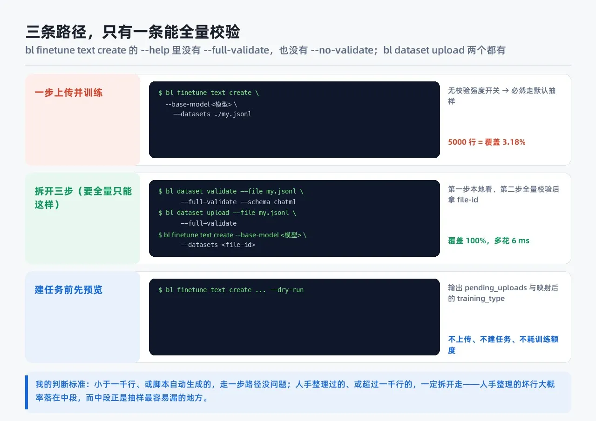
Task: Click the subtitle starting with bl finetune text create
Action: (x=265, y=50)
